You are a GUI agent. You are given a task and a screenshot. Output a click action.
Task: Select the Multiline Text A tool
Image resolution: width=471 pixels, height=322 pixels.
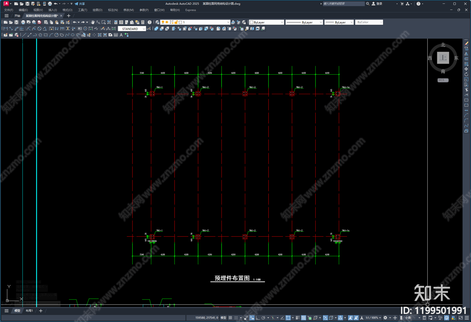pos(121,35)
